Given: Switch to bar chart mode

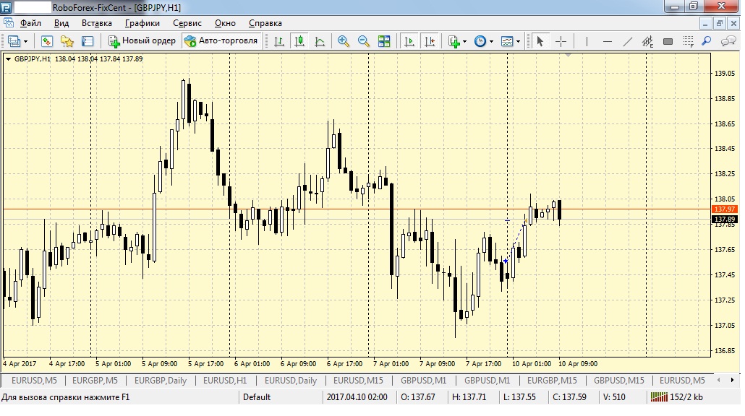Looking at the screenshot, I should [279, 41].
